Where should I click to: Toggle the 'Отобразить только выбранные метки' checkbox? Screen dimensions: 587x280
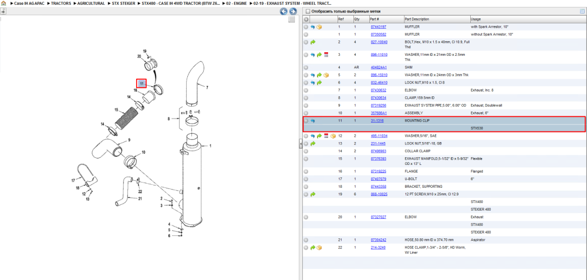coord(308,11)
